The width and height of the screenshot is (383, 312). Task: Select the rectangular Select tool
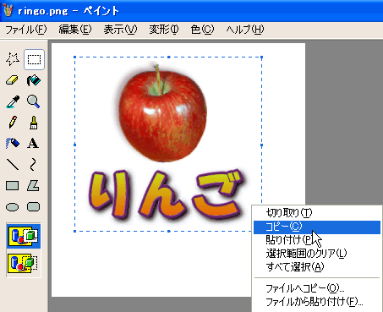(x=34, y=59)
